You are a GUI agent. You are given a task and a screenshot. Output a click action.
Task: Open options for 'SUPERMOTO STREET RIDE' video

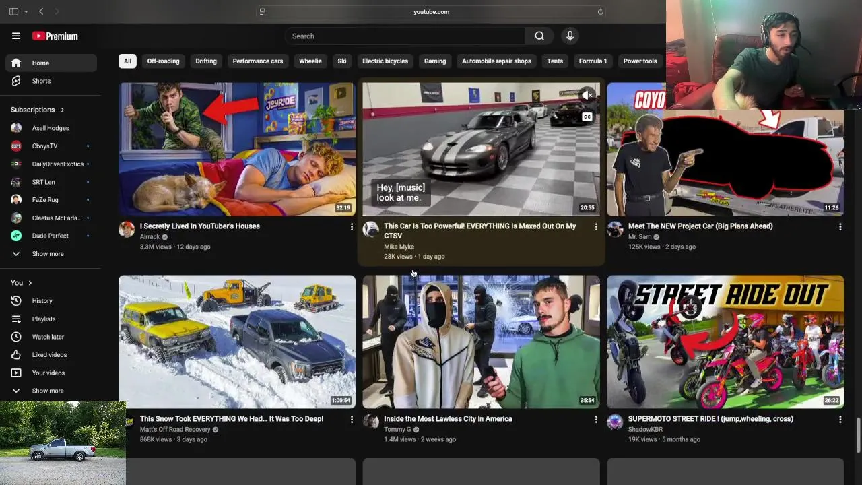[x=840, y=420]
